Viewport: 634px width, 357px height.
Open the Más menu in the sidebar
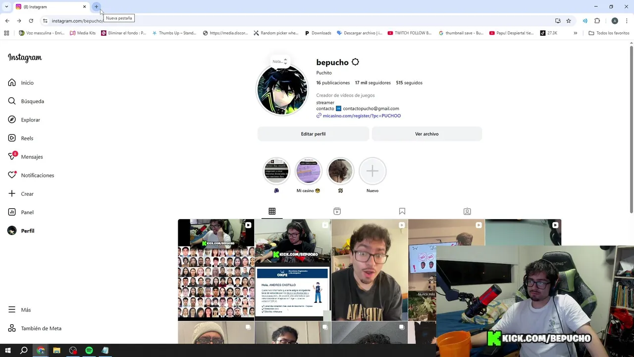coord(19,310)
